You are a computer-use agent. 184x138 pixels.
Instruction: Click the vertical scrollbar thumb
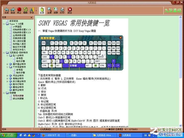(x=180, y=48)
